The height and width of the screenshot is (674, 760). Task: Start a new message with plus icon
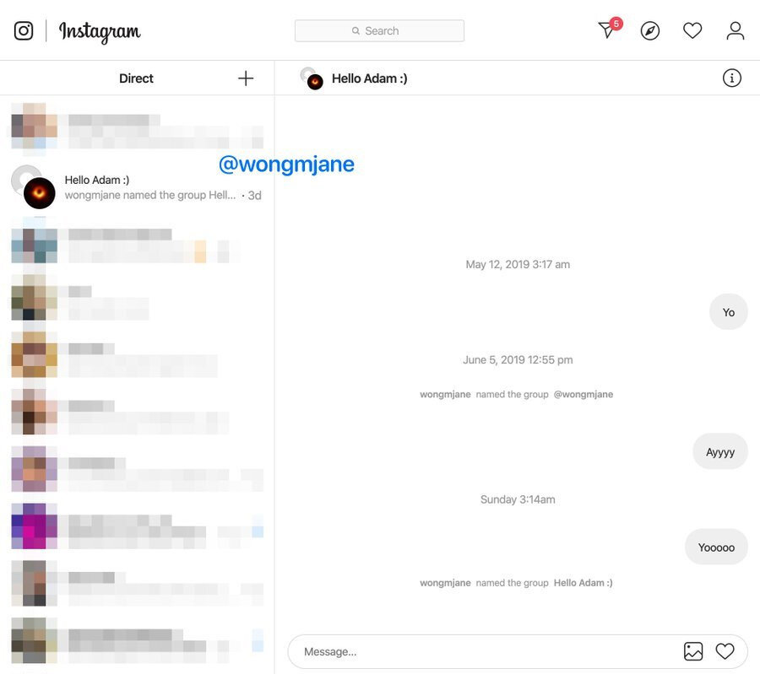point(246,78)
